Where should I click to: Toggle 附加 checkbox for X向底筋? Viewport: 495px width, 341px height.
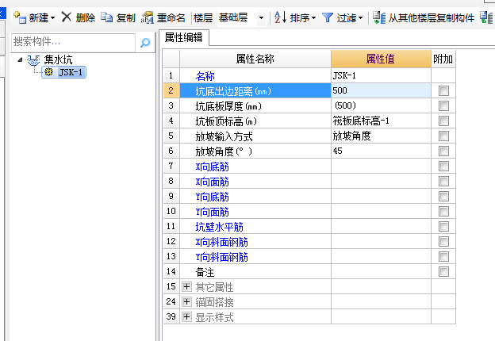tap(443, 166)
